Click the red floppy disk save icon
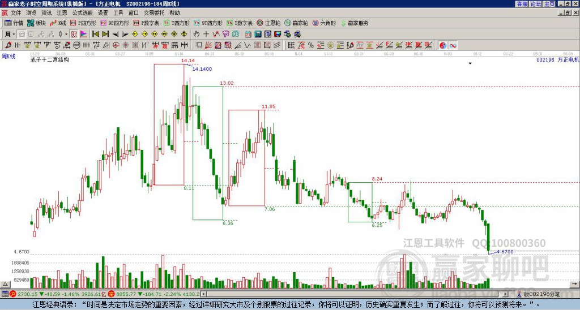Viewport: 580px width, 310px height. click(x=278, y=35)
